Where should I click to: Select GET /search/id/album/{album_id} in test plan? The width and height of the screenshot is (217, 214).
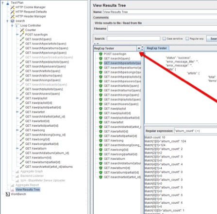[47, 153]
